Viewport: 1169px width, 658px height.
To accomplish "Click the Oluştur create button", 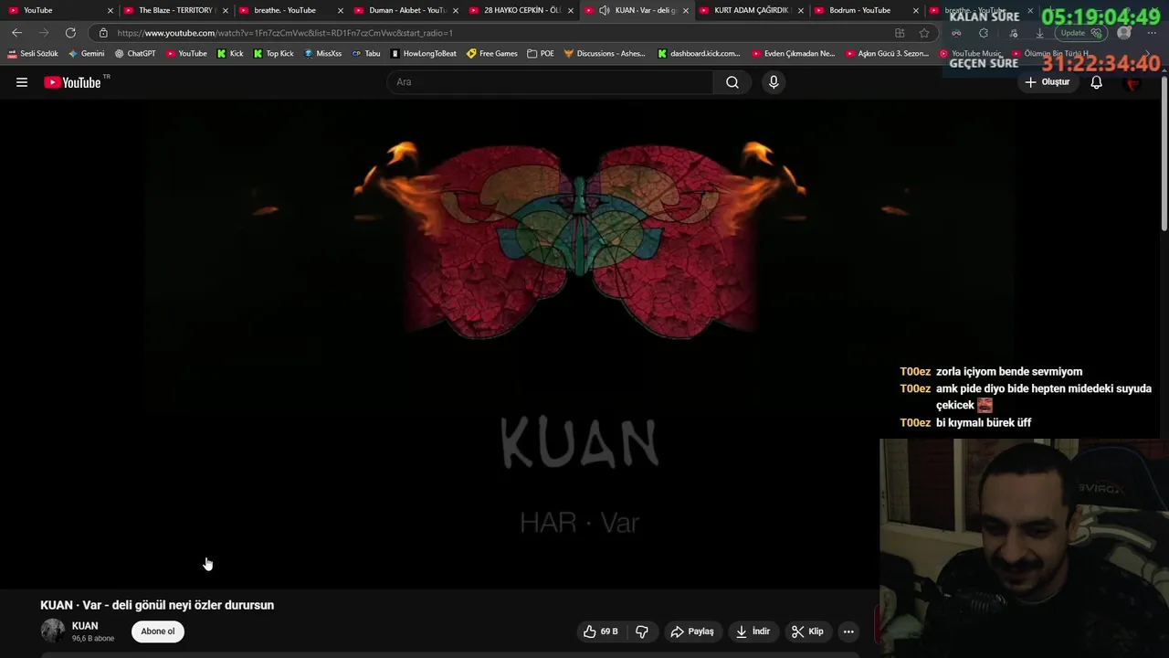I will (1047, 82).
